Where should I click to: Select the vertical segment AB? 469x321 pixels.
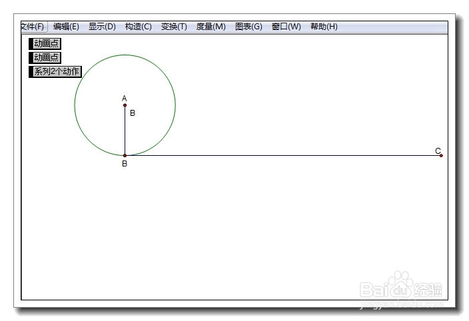click(x=125, y=131)
